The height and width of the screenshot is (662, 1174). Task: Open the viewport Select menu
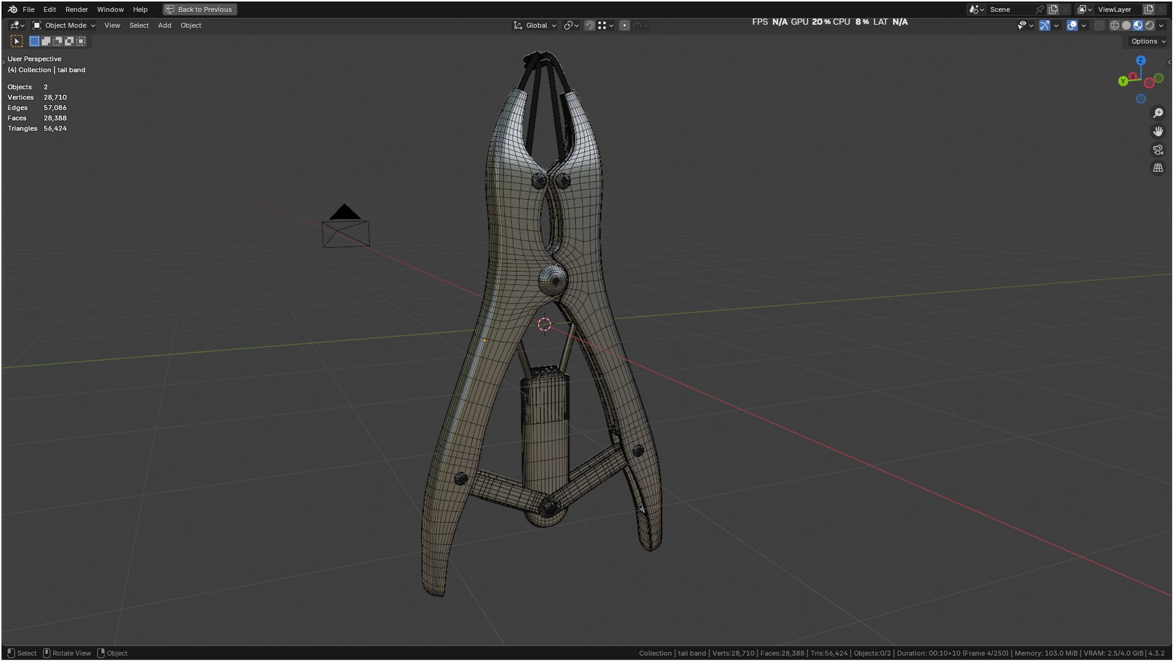[139, 25]
